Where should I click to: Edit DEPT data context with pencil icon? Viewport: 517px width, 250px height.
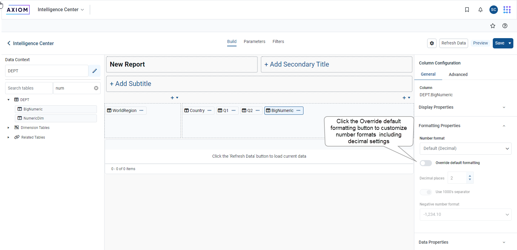(94, 71)
